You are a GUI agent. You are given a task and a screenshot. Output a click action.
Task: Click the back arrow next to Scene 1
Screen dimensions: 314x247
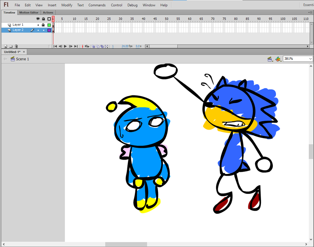point(5,59)
